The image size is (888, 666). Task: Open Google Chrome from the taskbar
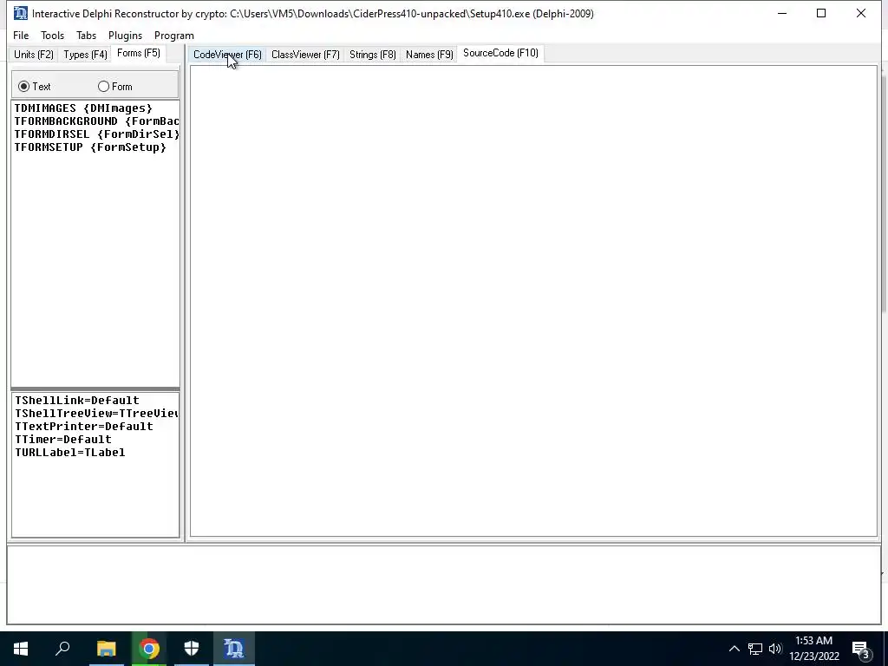pyautogui.click(x=149, y=649)
